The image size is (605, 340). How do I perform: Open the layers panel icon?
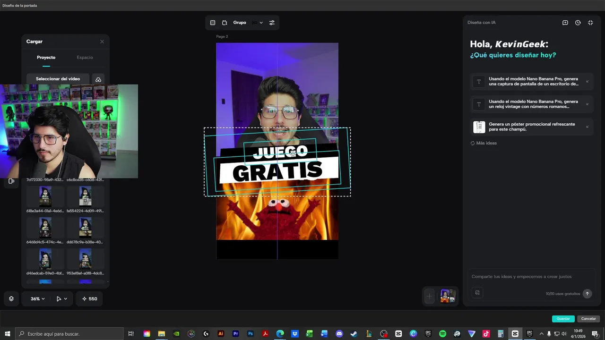pos(11,298)
